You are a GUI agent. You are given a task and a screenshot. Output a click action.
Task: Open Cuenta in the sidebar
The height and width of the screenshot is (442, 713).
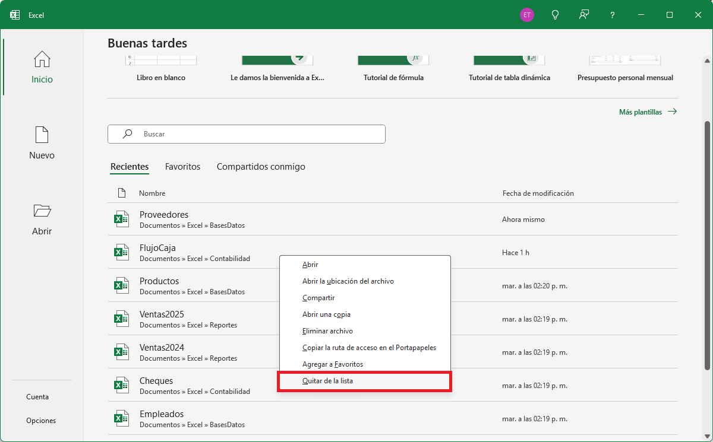[37, 397]
